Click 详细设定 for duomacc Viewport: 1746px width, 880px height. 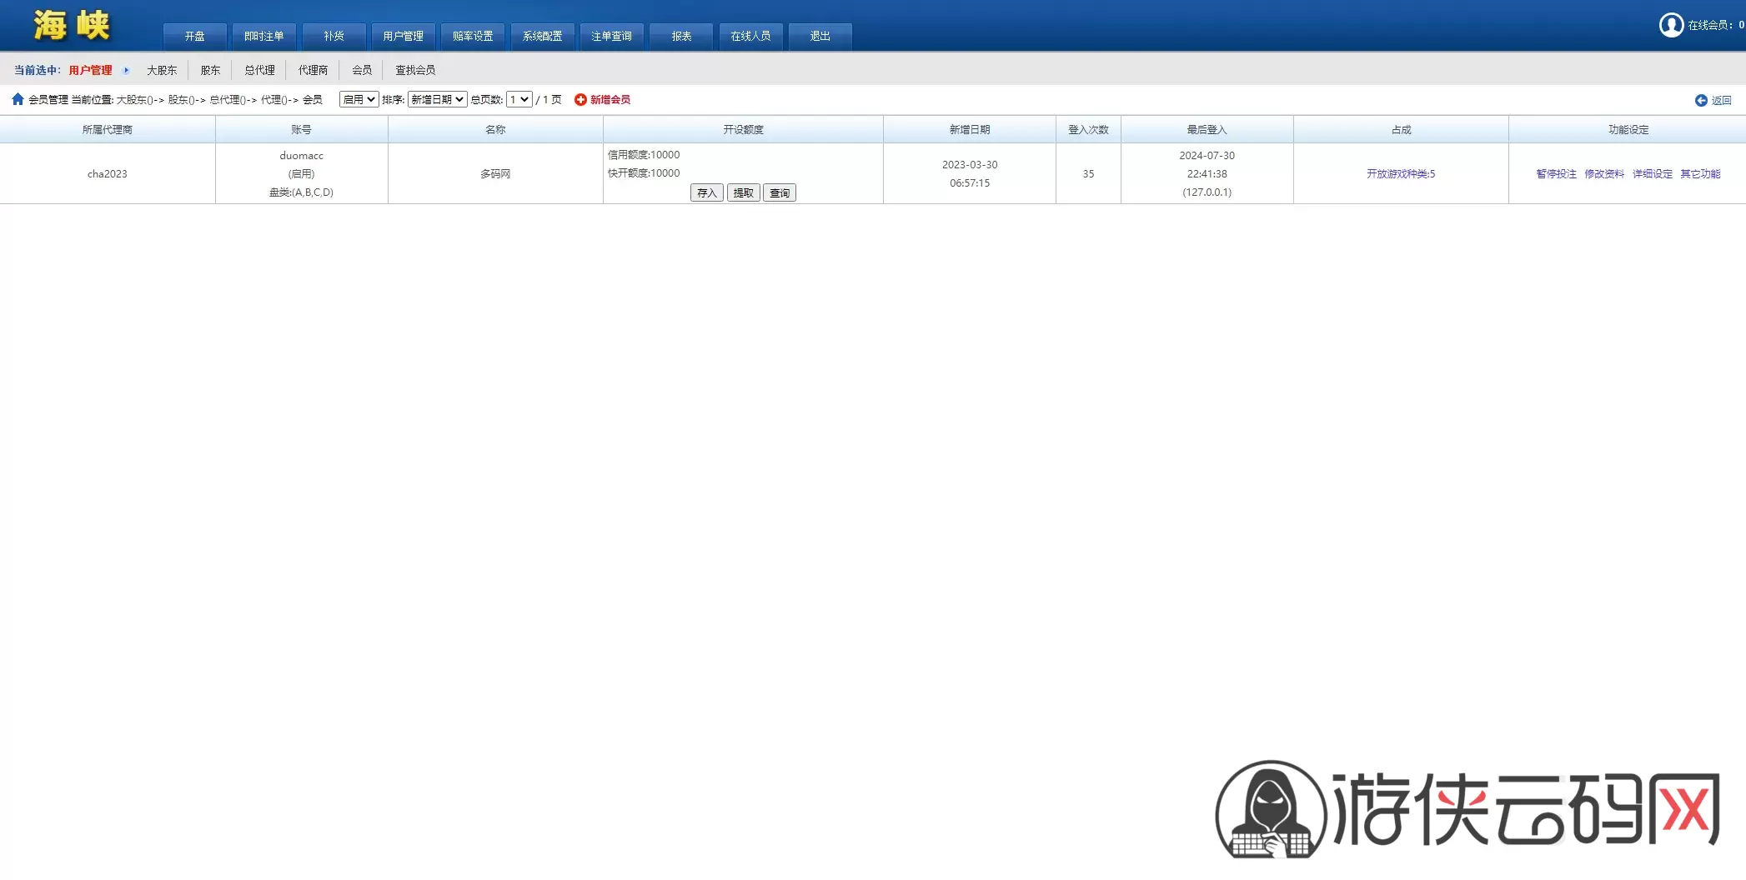pyautogui.click(x=1653, y=174)
